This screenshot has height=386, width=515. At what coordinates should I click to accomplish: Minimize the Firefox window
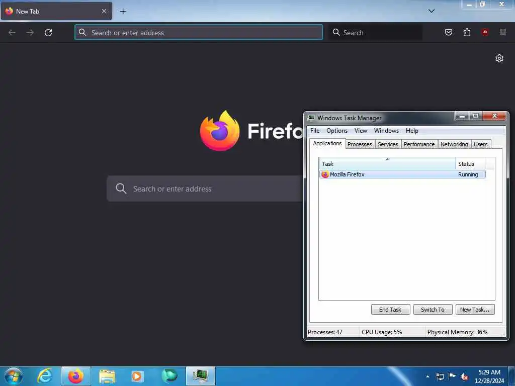[x=469, y=4]
